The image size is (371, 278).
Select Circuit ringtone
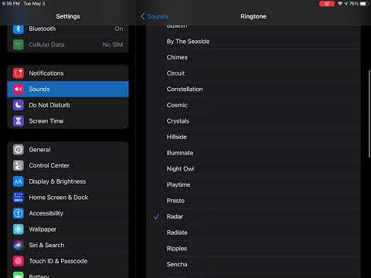254,73
